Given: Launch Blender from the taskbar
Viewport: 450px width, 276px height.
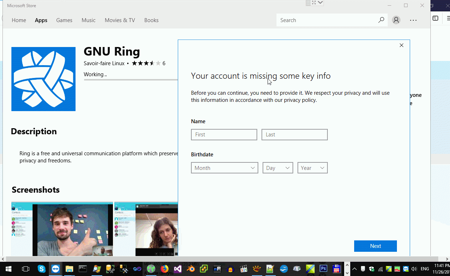Looking at the screenshot, I should 191,269.
